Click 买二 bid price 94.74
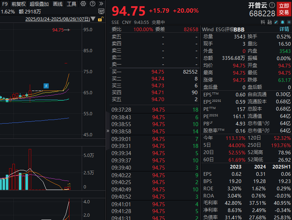The height and width of the screenshot is (220, 292). pos(158,79)
